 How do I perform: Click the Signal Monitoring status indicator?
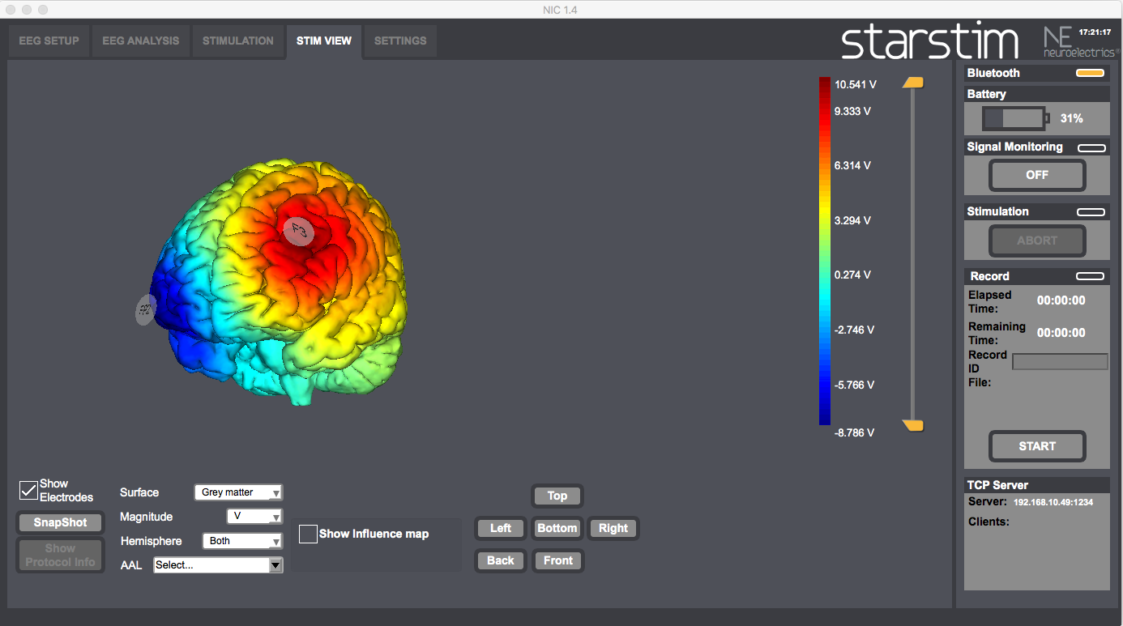1091,147
